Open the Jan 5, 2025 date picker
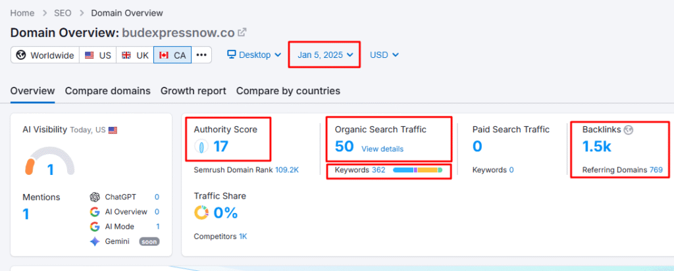The height and width of the screenshot is (271, 674). point(325,55)
